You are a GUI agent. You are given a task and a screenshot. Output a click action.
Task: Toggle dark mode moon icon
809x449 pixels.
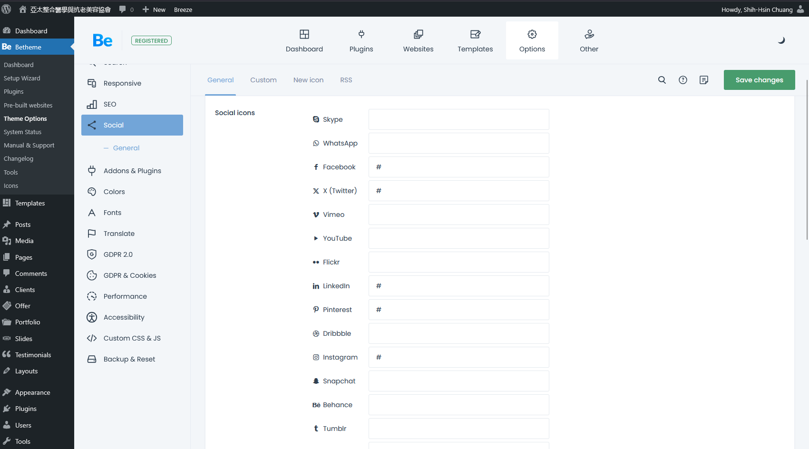(781, 40)
